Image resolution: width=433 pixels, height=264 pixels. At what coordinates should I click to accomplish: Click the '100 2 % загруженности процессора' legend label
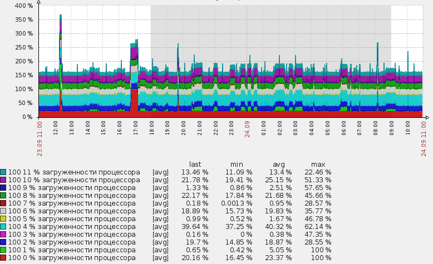pos(72,242)
